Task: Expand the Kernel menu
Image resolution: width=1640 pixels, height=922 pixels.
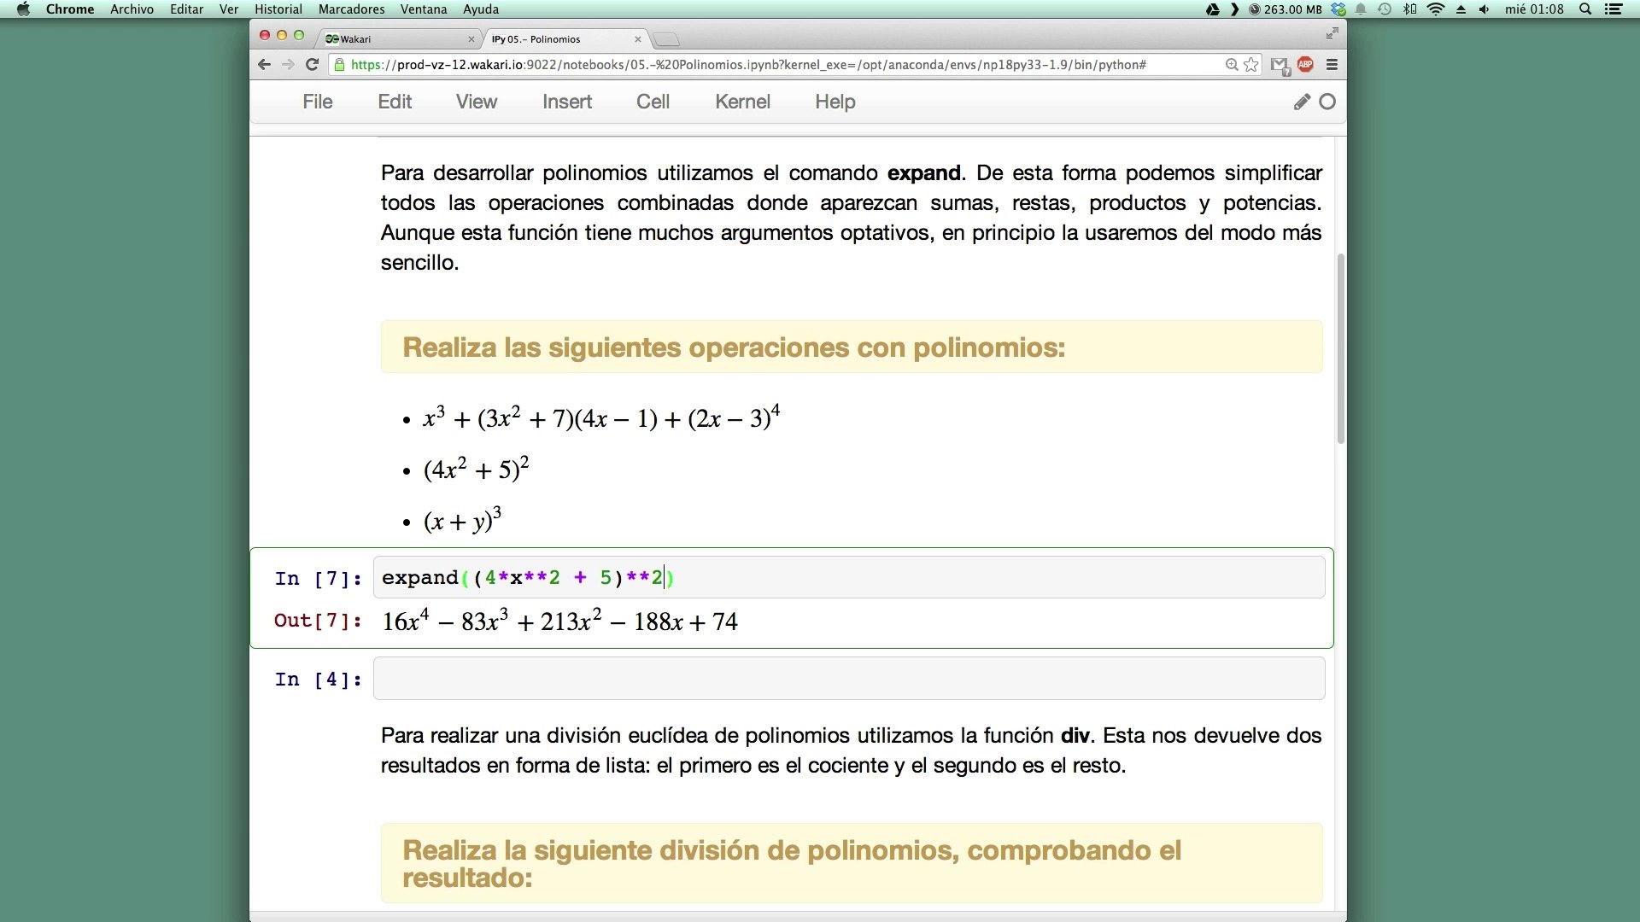Action: pos(742,102)
